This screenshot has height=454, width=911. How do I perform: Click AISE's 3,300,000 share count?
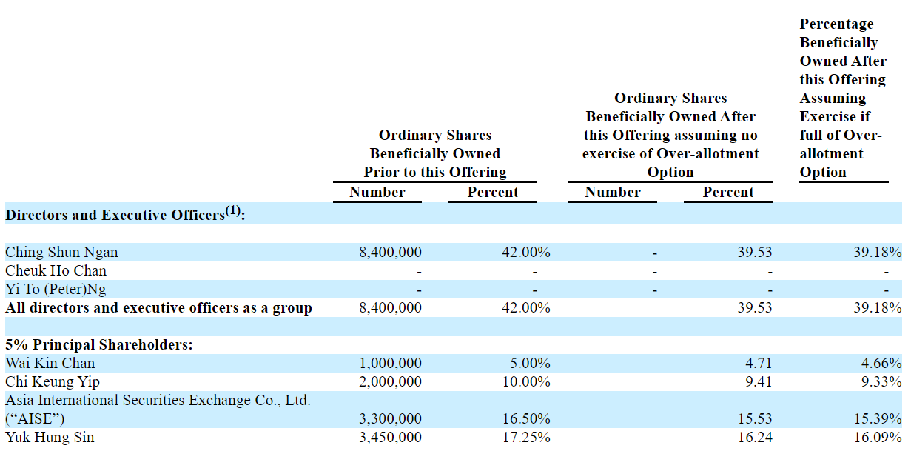pyautogui.click(x=390, y=418)
